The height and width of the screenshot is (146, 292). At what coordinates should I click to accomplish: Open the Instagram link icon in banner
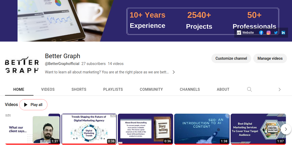click(x=268, y=33)
